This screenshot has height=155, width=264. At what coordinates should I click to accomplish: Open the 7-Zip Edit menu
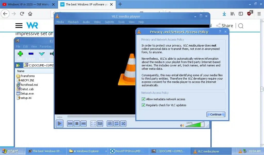[26, 47]
